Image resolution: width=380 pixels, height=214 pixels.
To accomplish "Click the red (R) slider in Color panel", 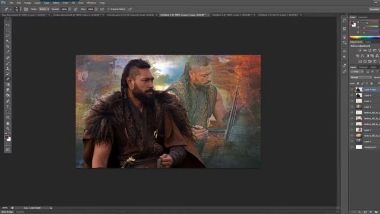I will pos(369,22).
